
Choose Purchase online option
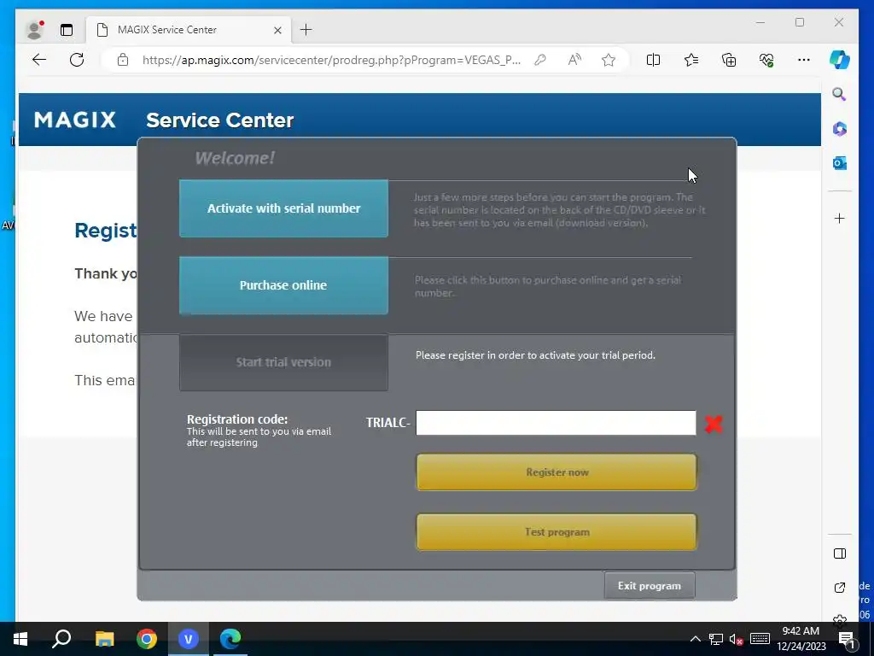[x=283, y=285]
